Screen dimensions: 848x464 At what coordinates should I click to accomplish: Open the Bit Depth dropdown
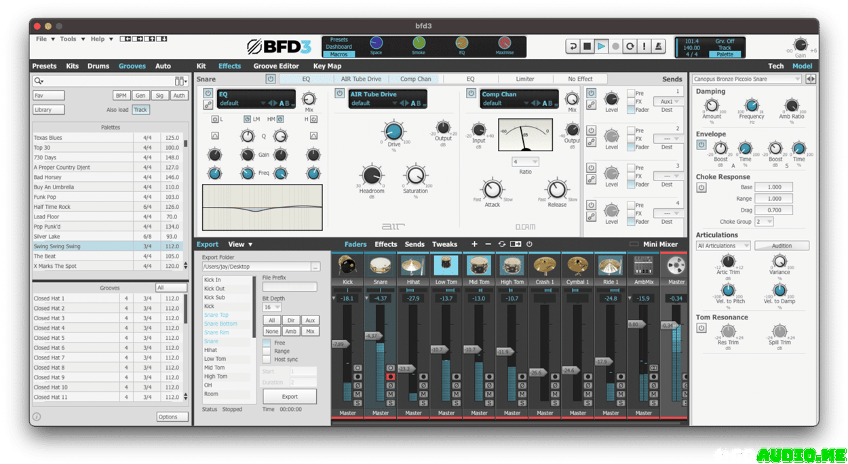[x=271, y=307]
